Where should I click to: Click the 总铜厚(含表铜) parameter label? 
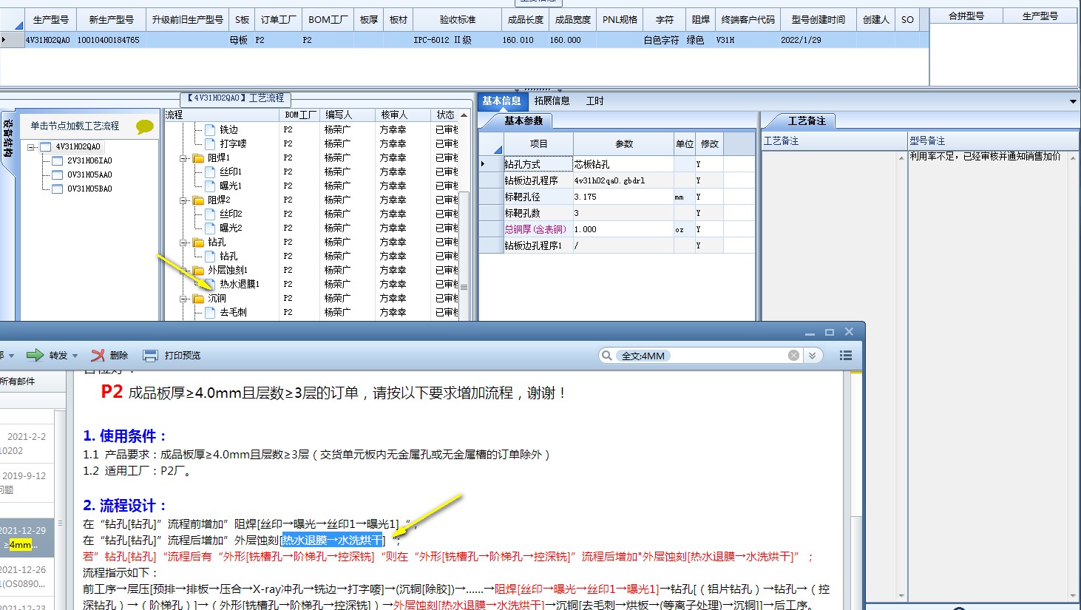pos(536,229)
